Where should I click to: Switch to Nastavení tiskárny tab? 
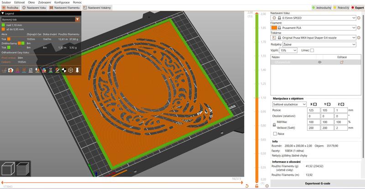[x=97, y=8]
